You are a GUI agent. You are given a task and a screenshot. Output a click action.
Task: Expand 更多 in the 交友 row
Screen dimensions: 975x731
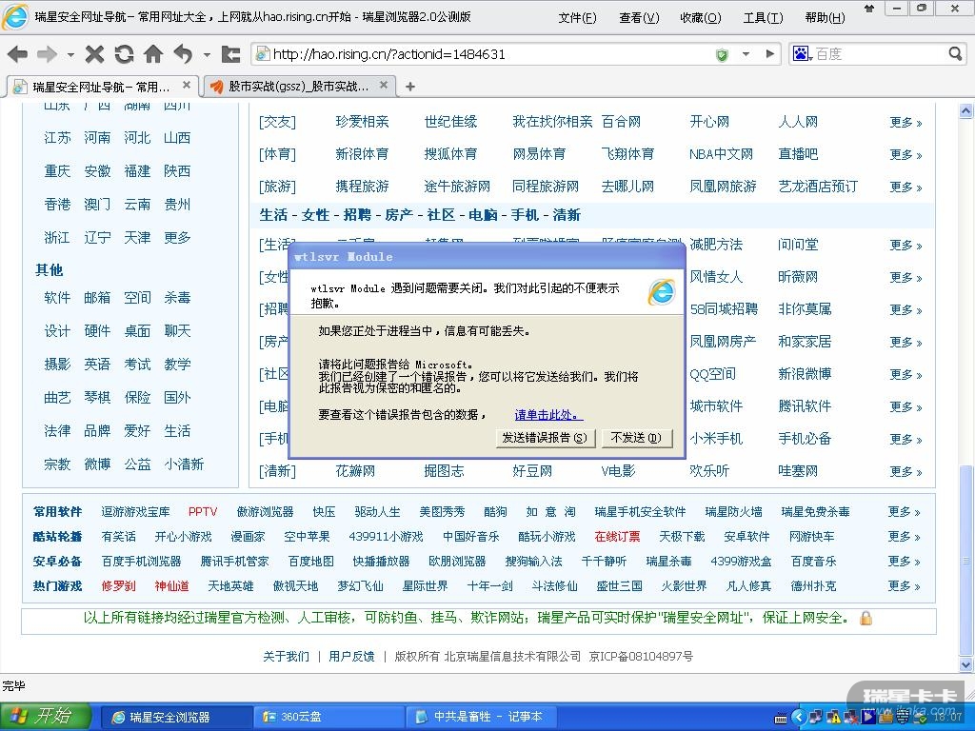[905, 123]
